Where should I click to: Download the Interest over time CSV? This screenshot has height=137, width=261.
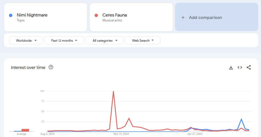click(x=231, y=68)
